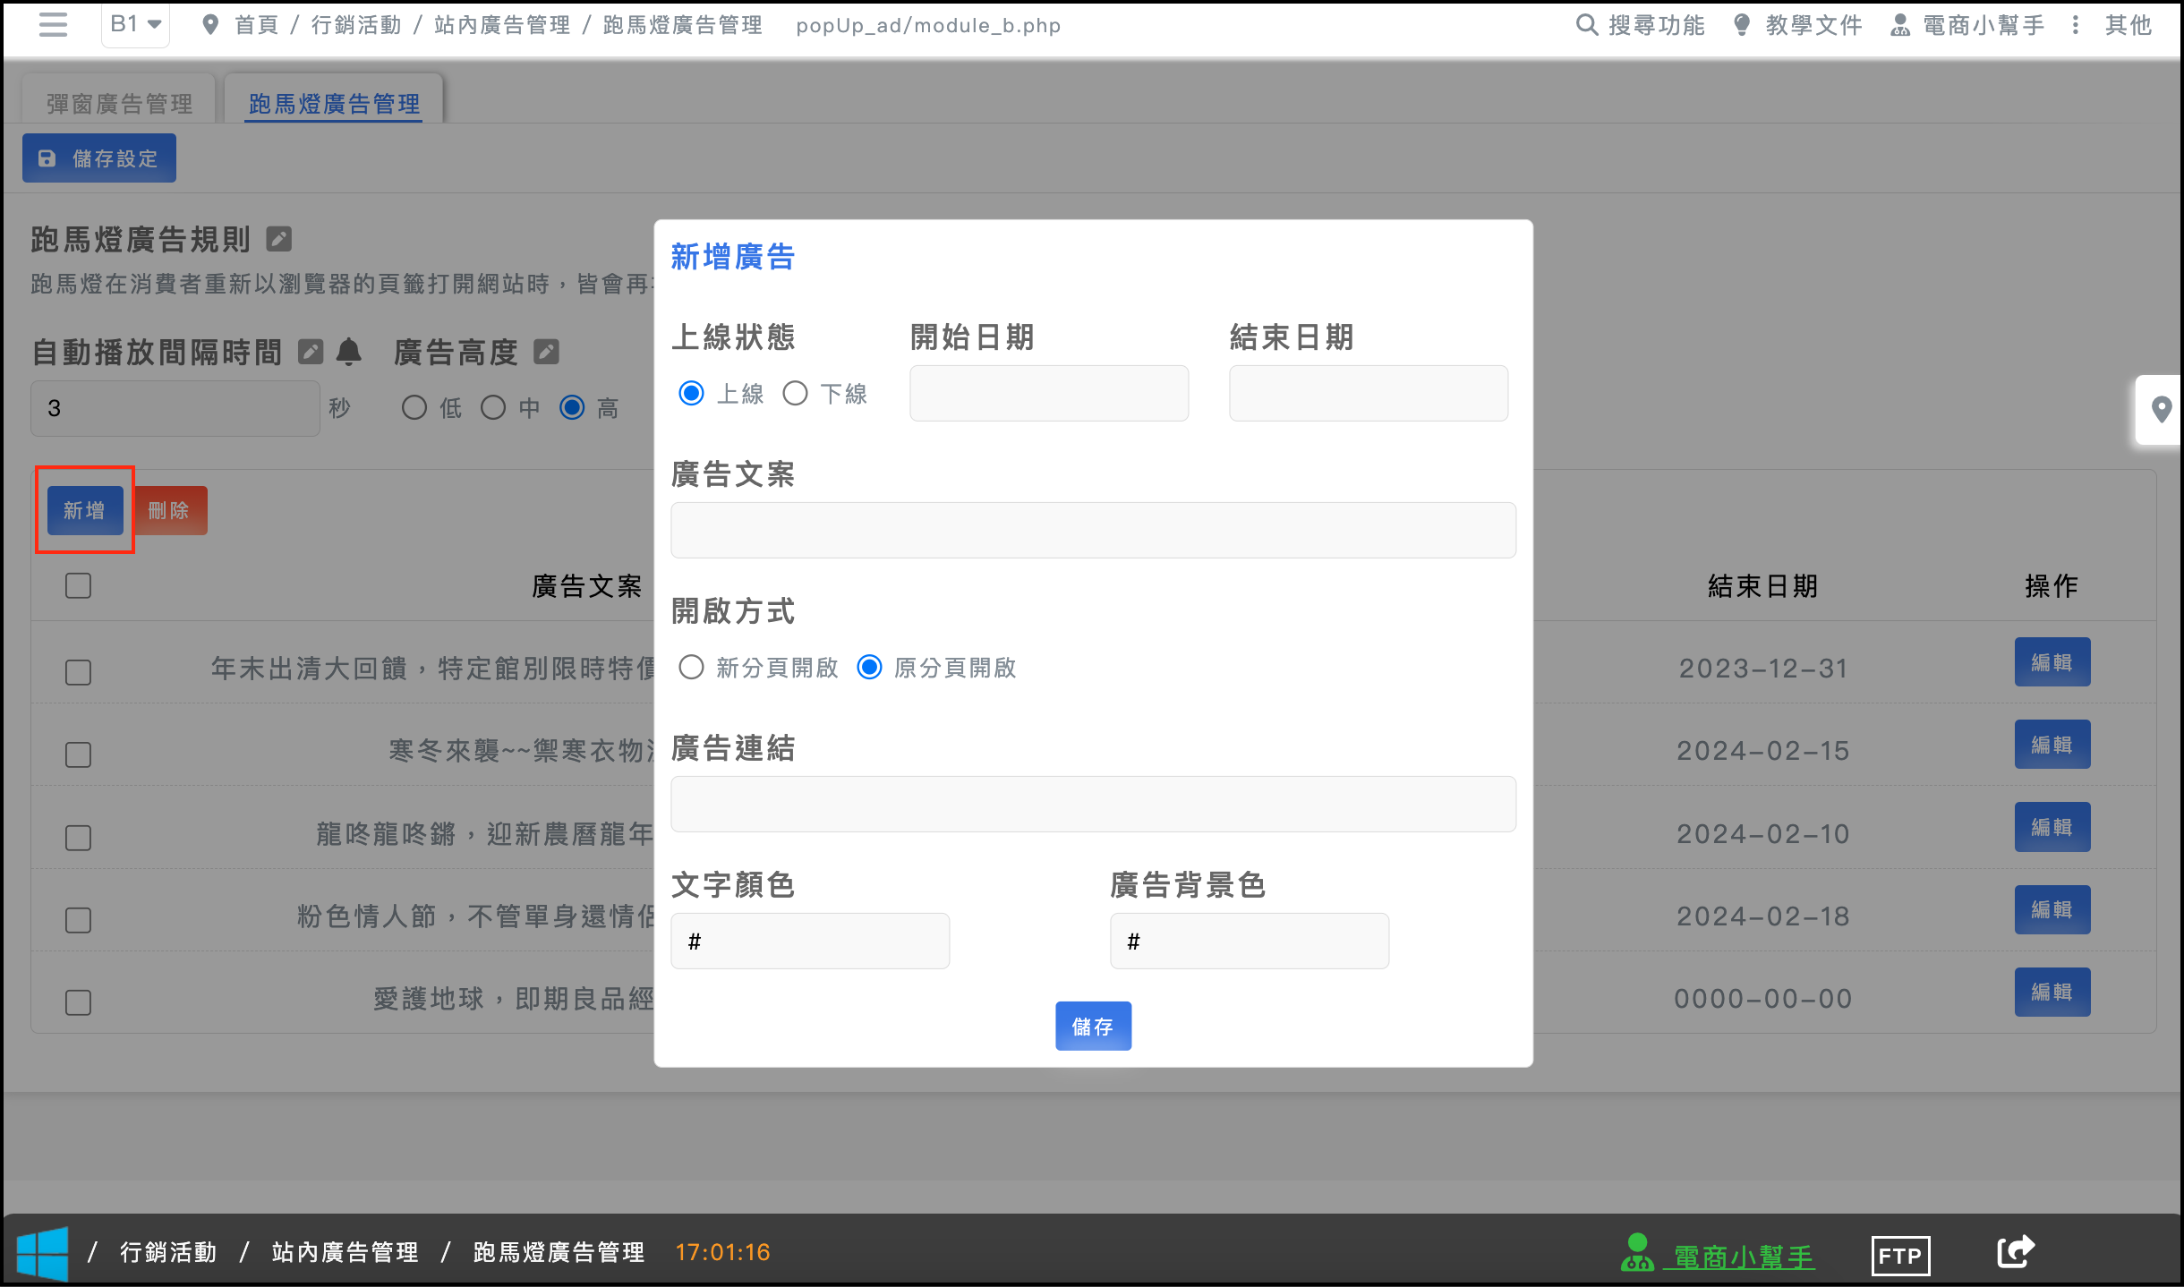
Task: Click the 搜尋功能 search icon
Action: [1586, 24]
